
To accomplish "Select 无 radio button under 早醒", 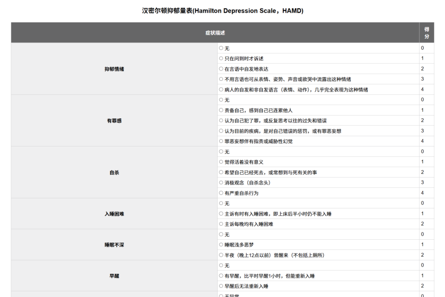I will point(221,265).
